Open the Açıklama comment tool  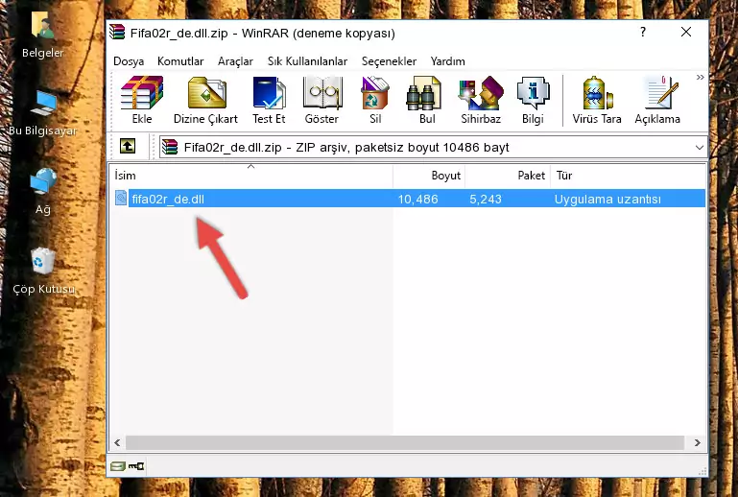pyautogui.click(x=657, y=100)
